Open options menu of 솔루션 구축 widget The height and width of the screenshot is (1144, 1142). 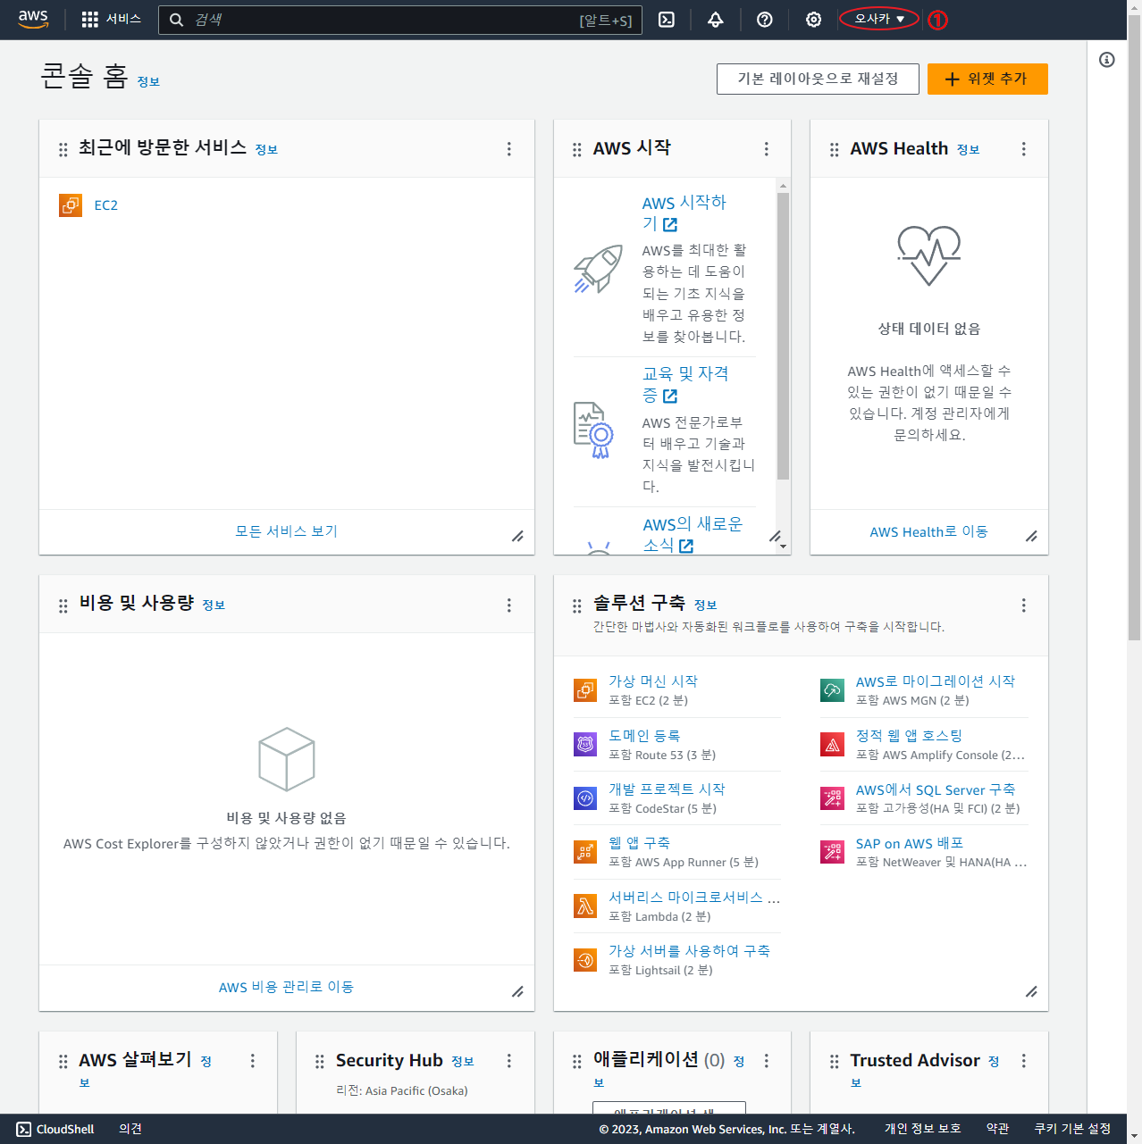[x=1023, y=605]
